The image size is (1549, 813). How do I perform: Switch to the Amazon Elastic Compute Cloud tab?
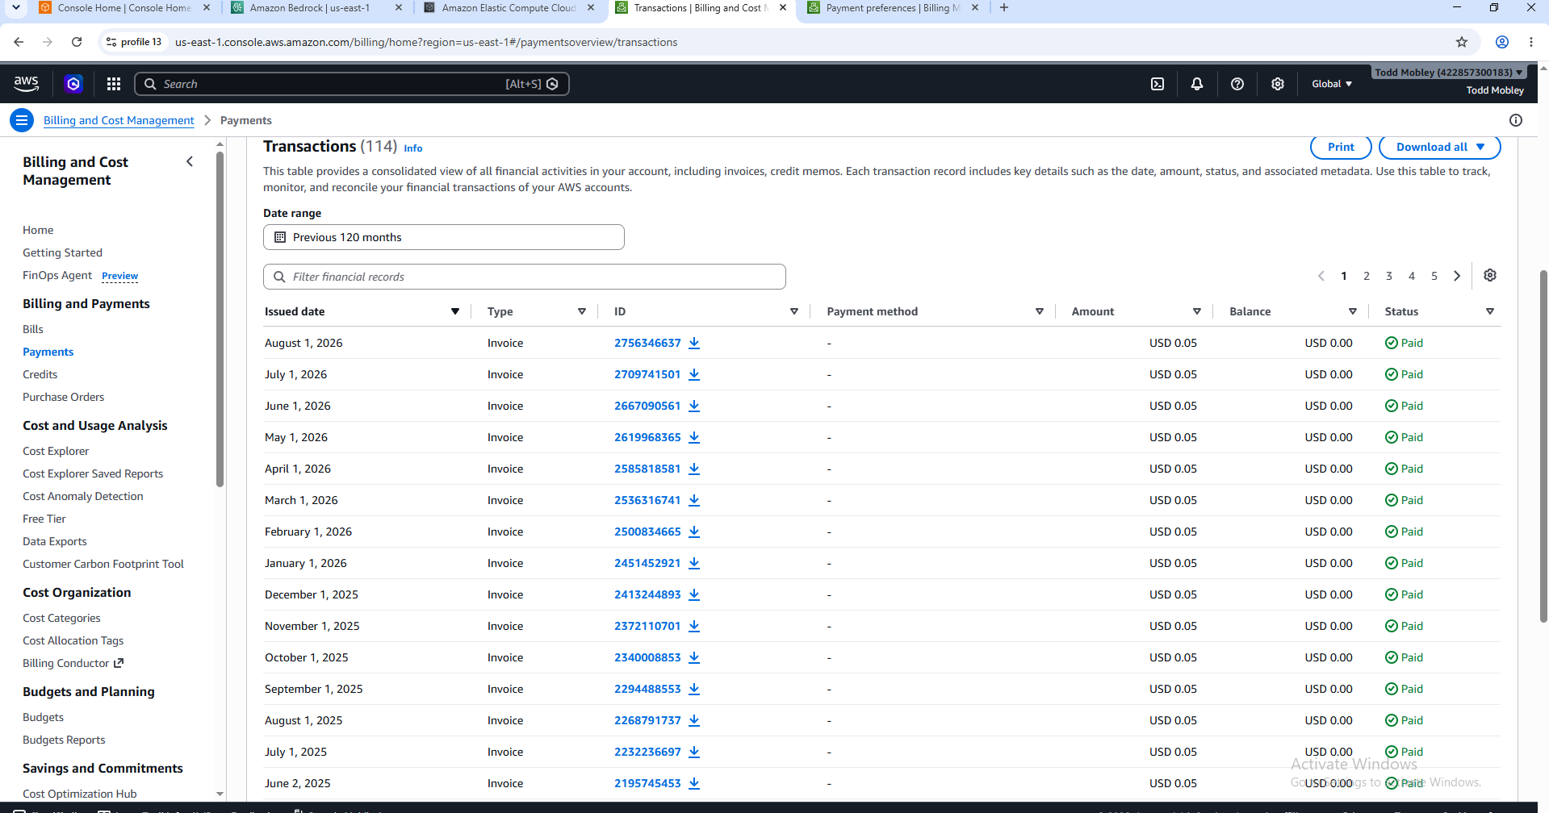[x=509, y=8]
